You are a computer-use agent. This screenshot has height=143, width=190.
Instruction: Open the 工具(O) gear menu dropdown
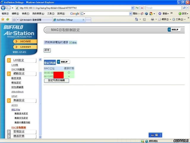pos(179,19)
